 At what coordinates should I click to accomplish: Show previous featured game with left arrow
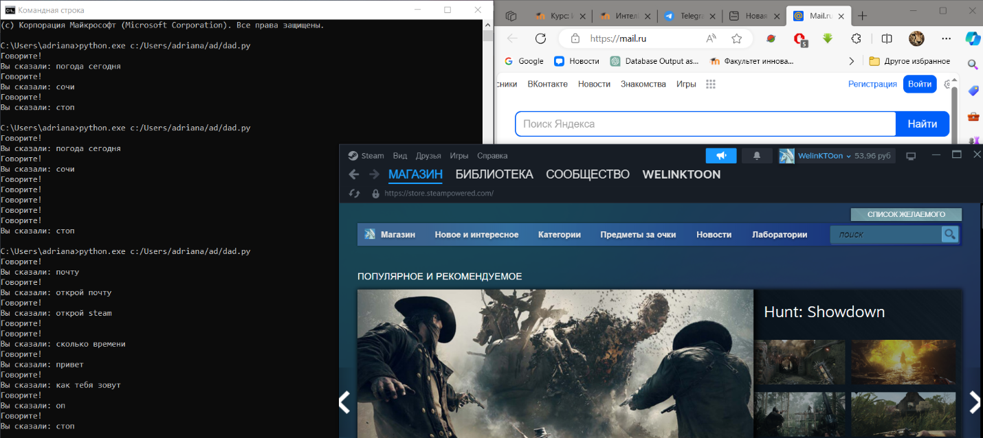[345, 402]
